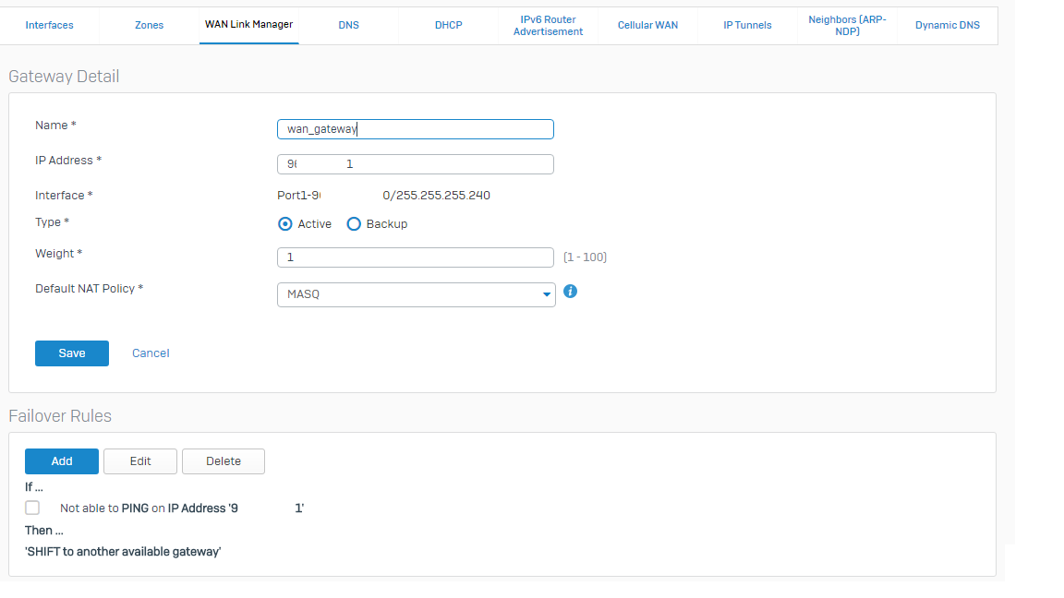Screen dimensions: 1064x598
Task: Open the IP Tunnels tab
Action: pyautogui.click(x=747, y=25)
